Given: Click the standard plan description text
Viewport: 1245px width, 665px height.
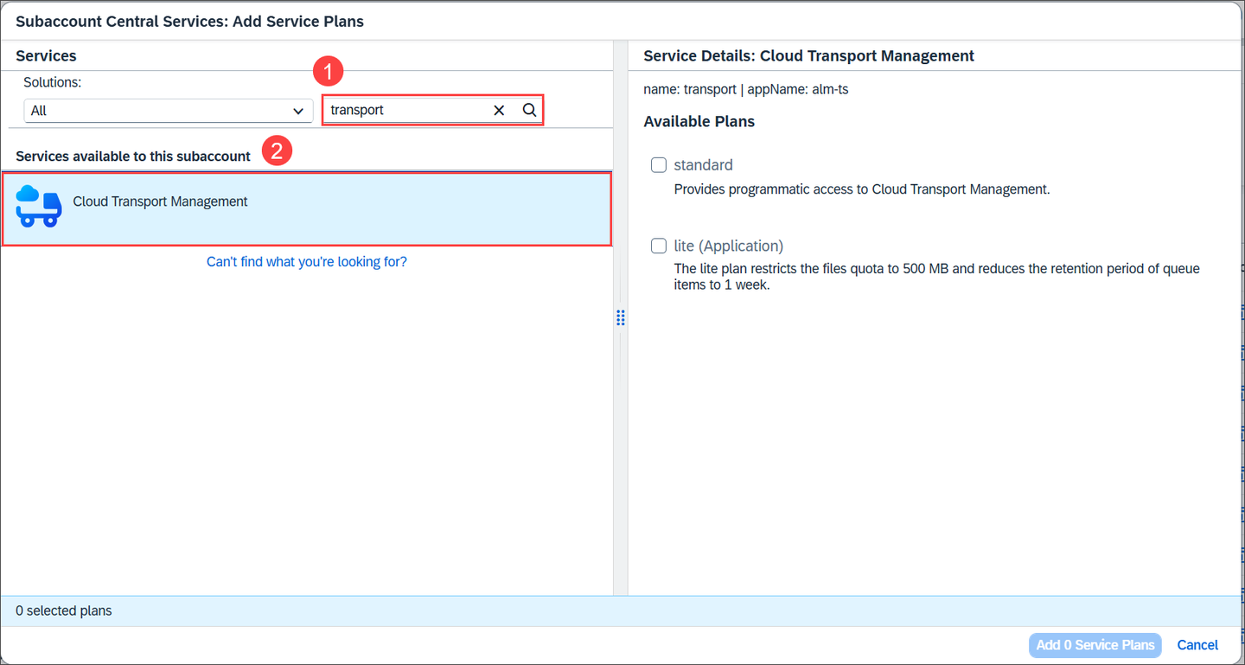Looking at the screenshot, I should point(862,189).
